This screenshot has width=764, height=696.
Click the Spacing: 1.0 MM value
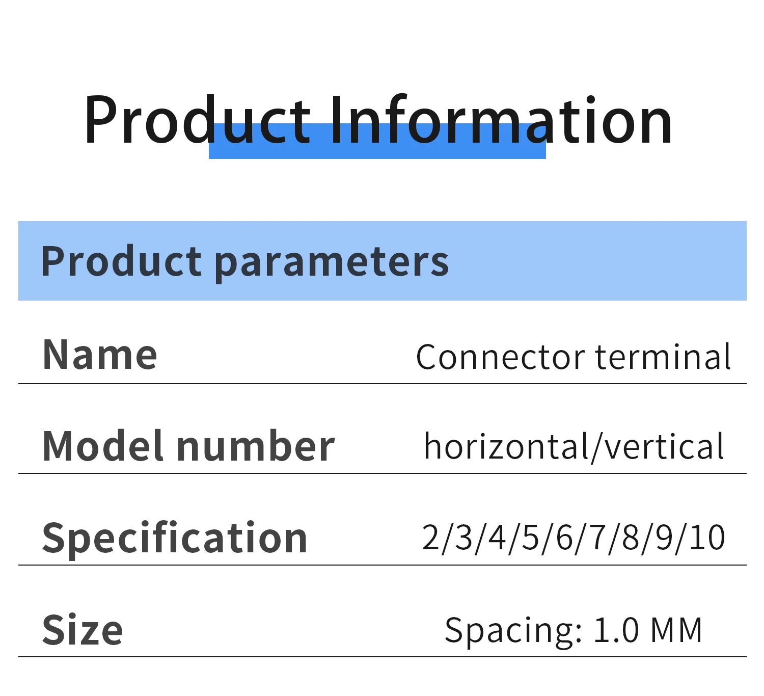pyautogui.click(x=574, y=631)
